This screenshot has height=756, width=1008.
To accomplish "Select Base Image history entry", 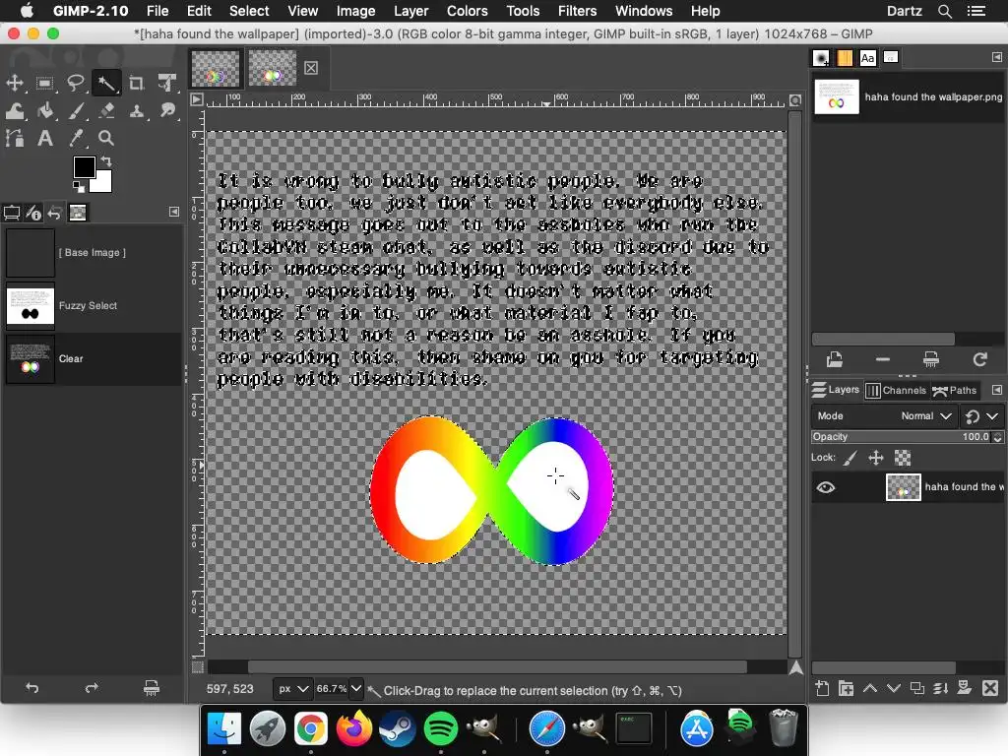I will tap(93, 253).
